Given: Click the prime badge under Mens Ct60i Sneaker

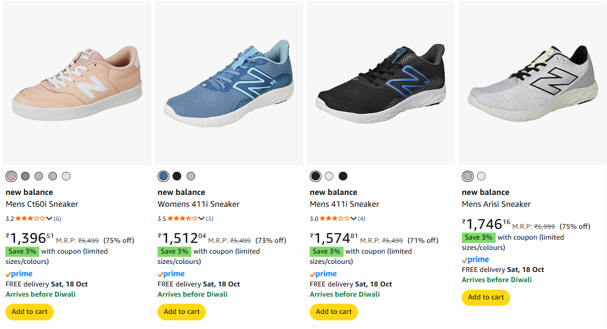Looking at the screenshot, I should [x=19, y=274].
